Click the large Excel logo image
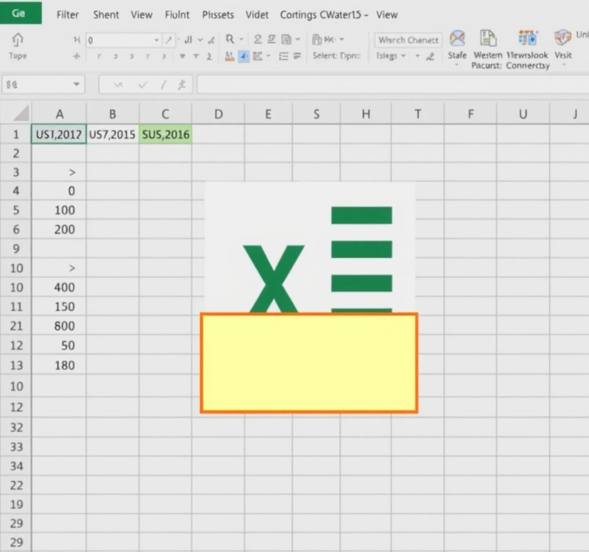589x552 pixels. [x=310, y=248]
